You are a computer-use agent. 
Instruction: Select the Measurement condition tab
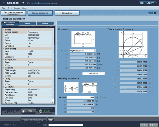10,23
